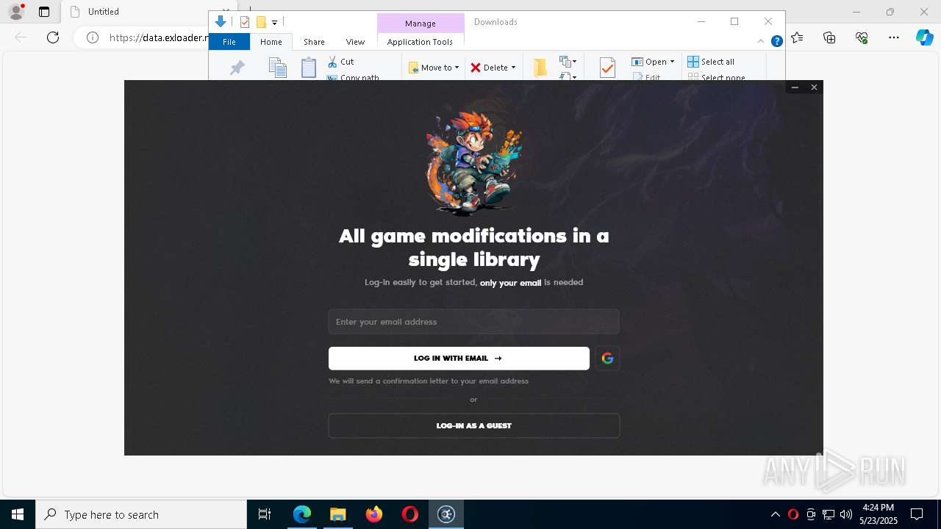Click Edge refresh button
The image size is (941, 529).
point(53,37)
